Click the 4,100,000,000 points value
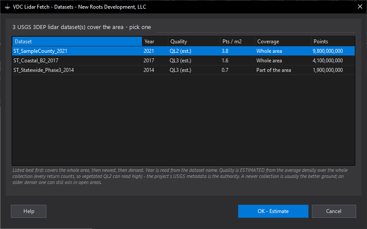 [x=328, y=61]
